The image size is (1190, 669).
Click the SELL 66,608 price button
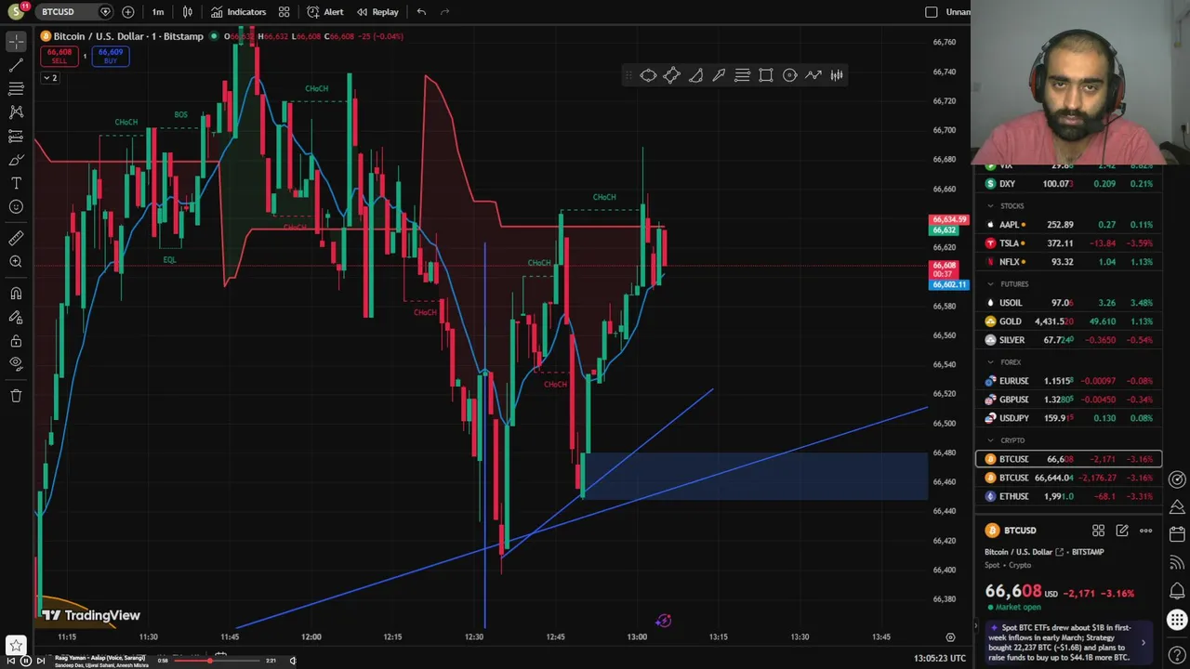click(x=59, y=57)
